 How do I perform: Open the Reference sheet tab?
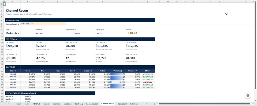click(x=134, y=104)
